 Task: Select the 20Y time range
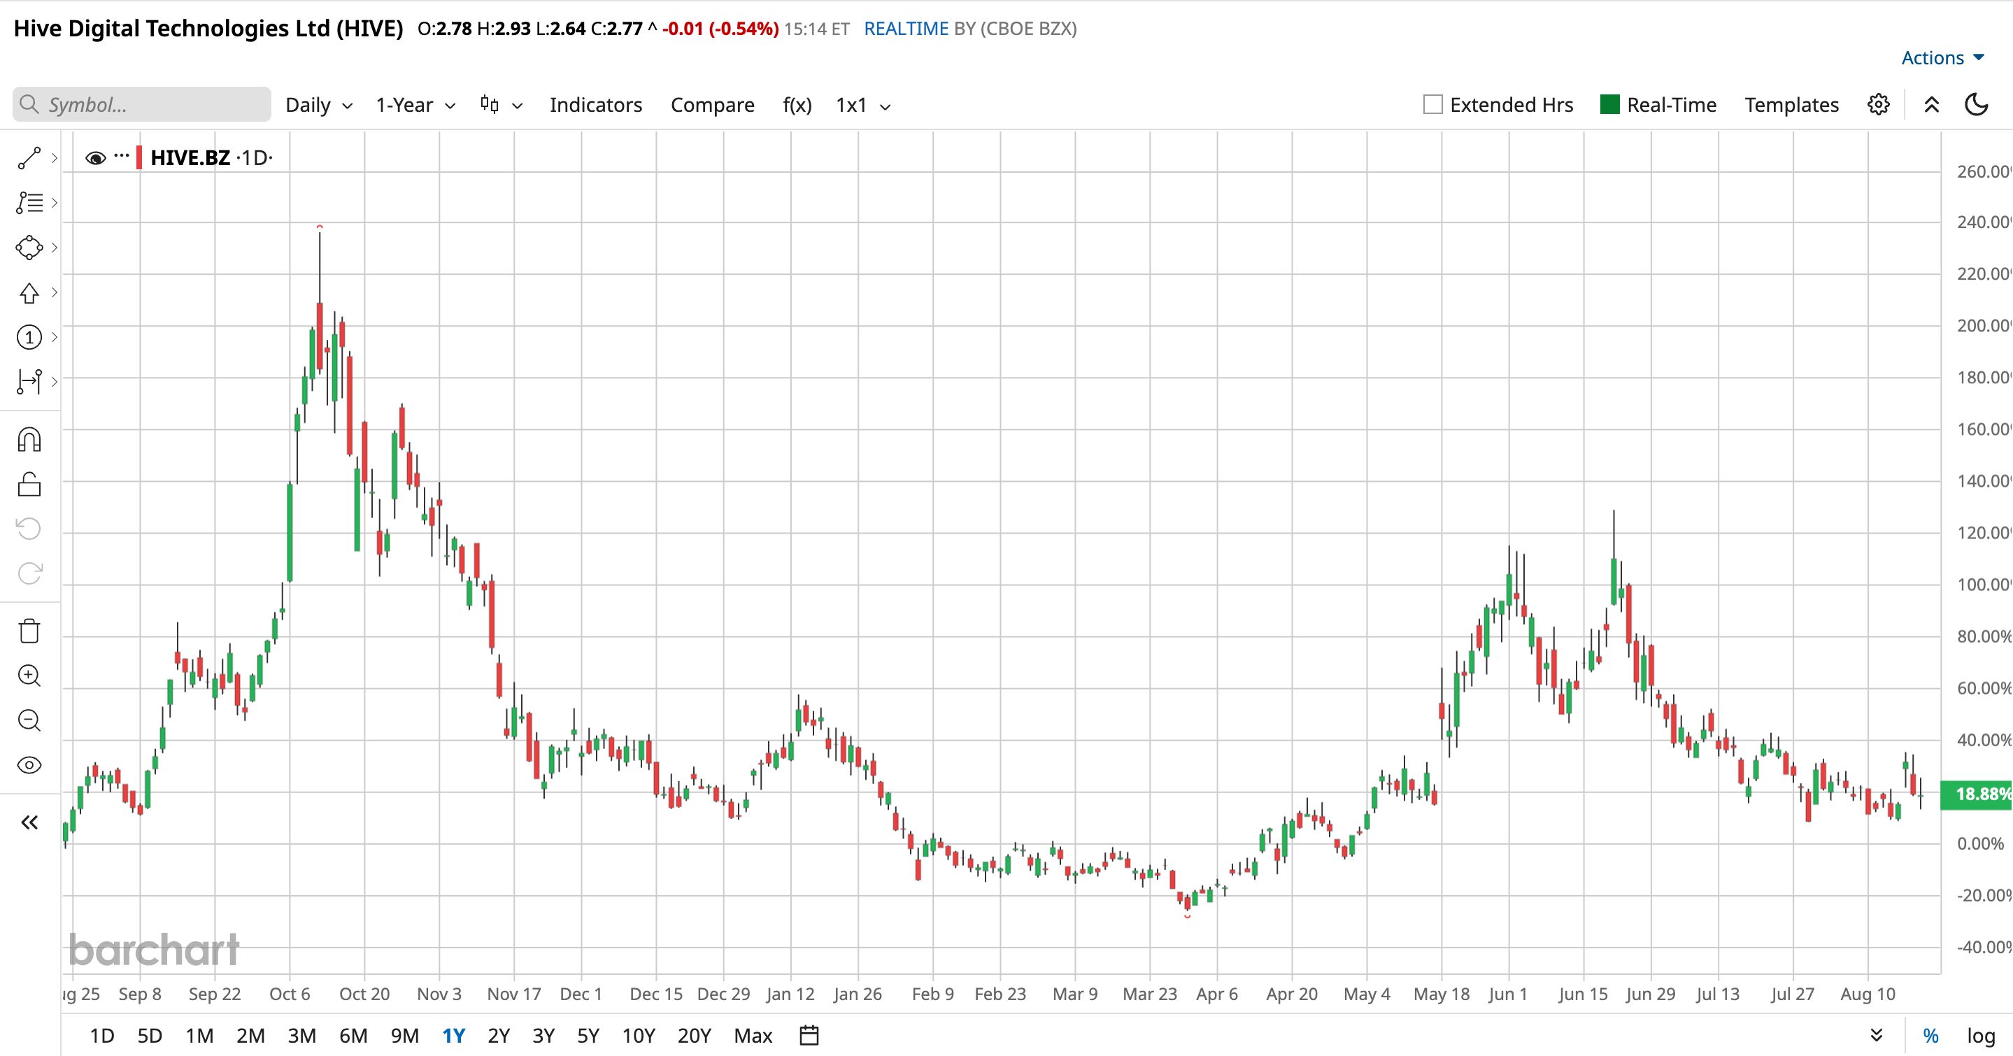(694, 1036)
